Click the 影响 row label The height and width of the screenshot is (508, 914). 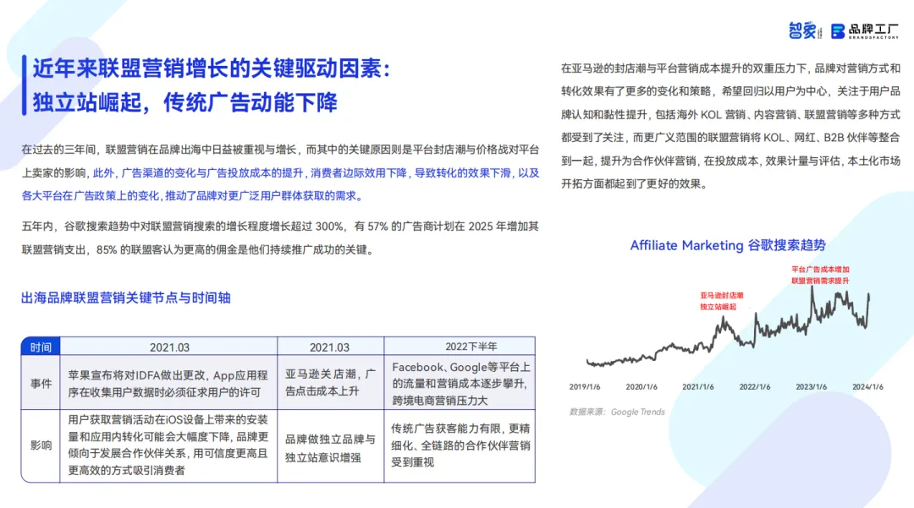click(41, 445)
